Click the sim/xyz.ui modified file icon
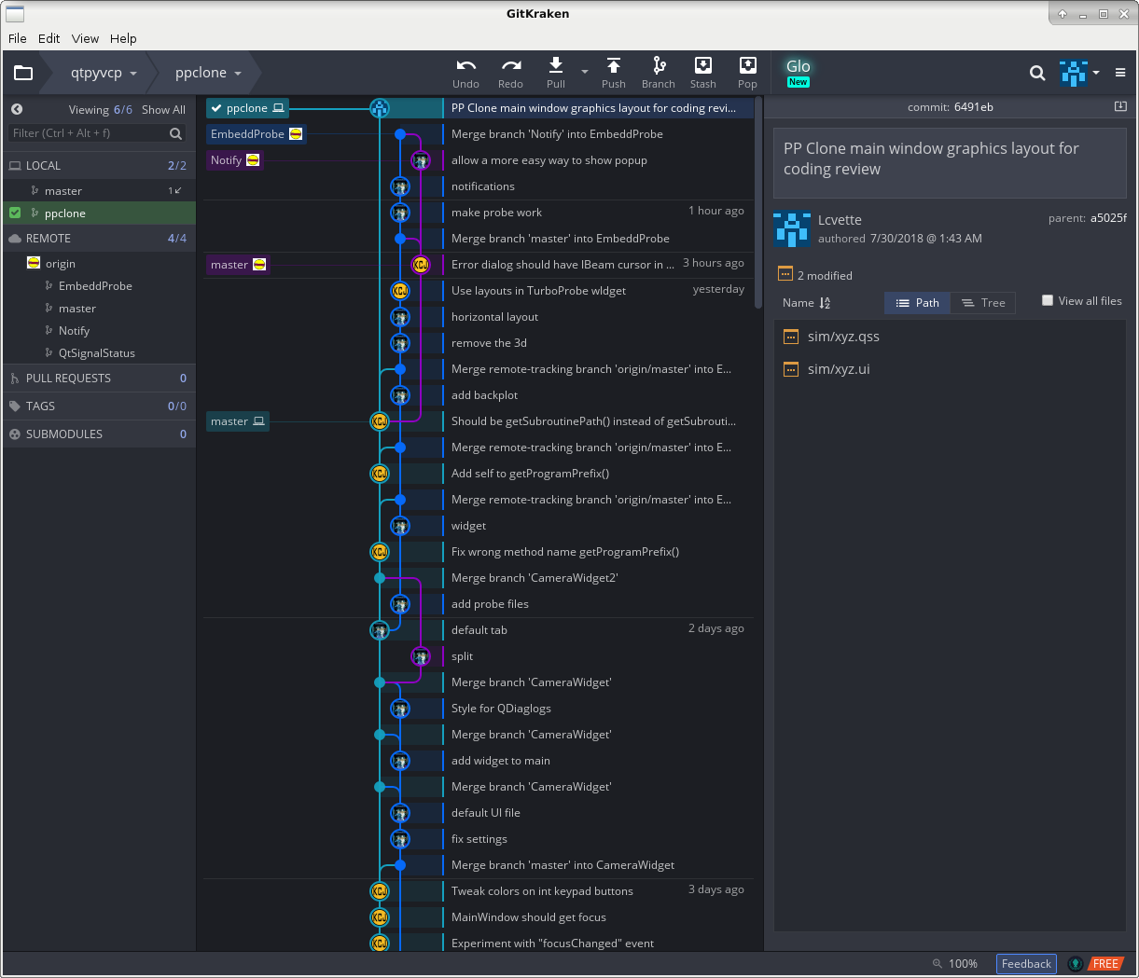 [x=791, y=369]
